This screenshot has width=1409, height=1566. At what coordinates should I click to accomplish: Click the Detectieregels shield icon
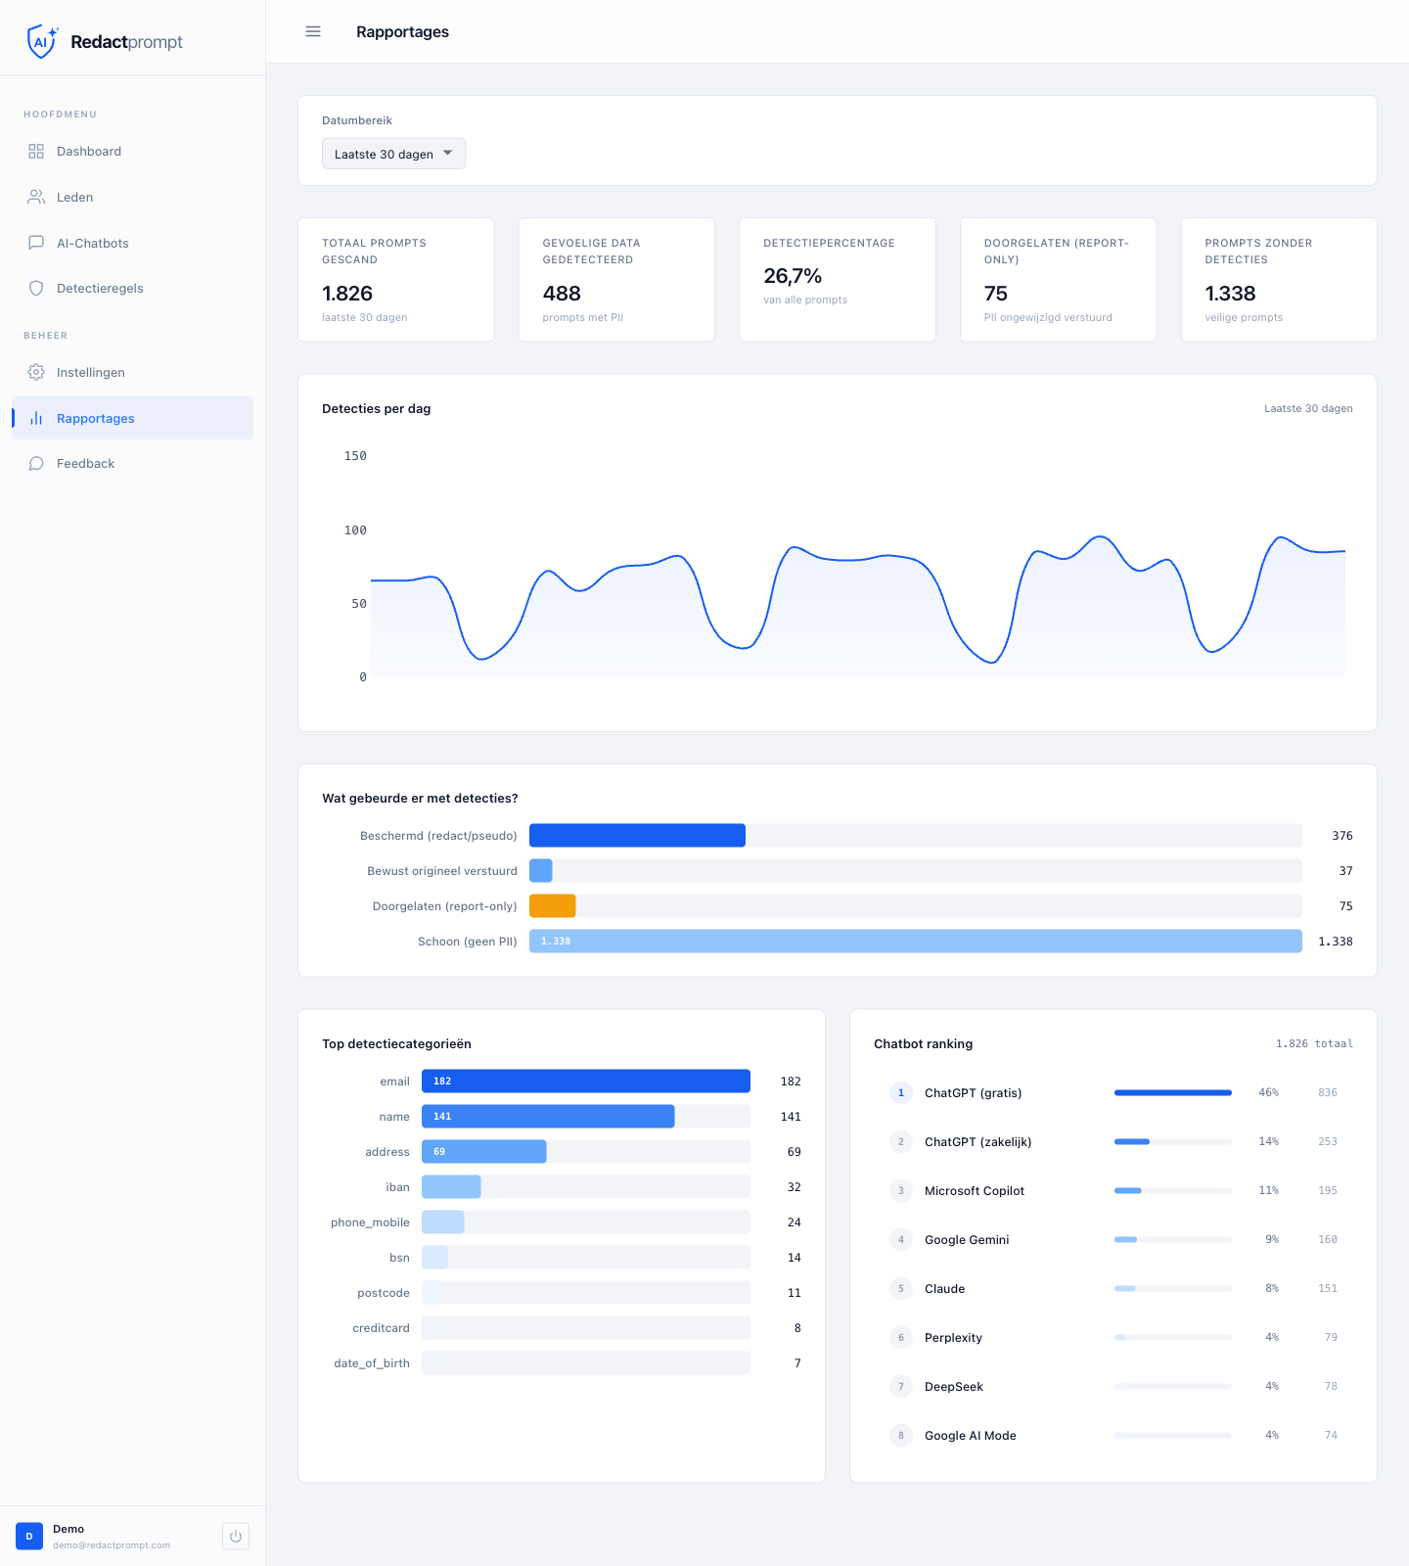coord(36,288)
